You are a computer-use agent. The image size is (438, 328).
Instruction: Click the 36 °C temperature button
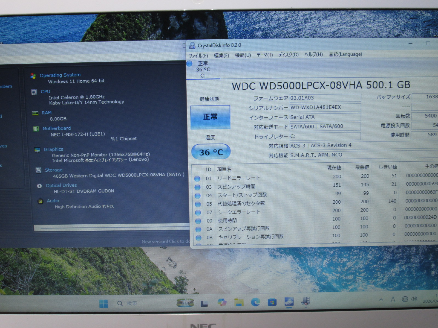pos(211,152)
